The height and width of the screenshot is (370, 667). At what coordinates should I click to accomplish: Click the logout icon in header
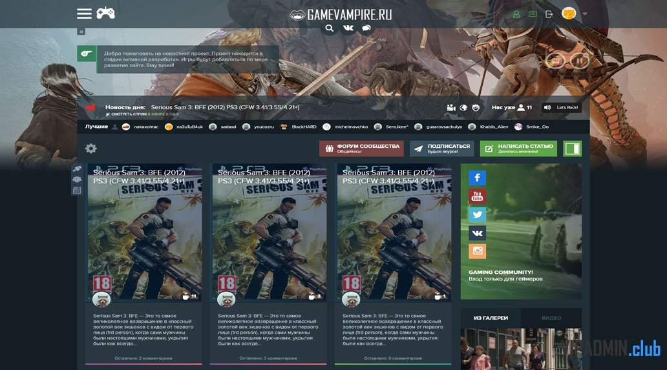549,14
